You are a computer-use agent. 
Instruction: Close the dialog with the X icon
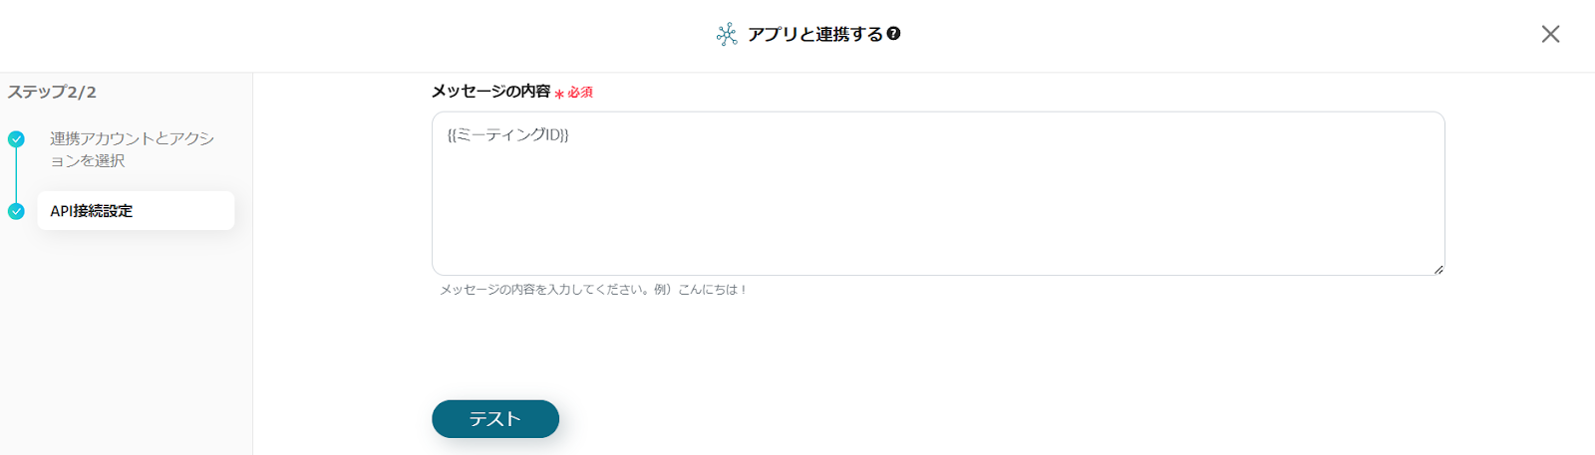(1550, 34)
